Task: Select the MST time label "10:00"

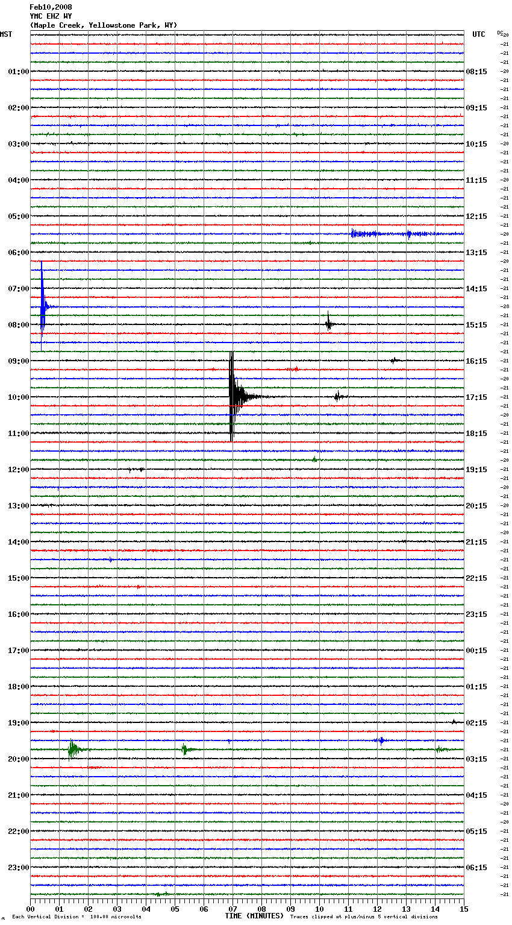Action: (x=19, y=397)
